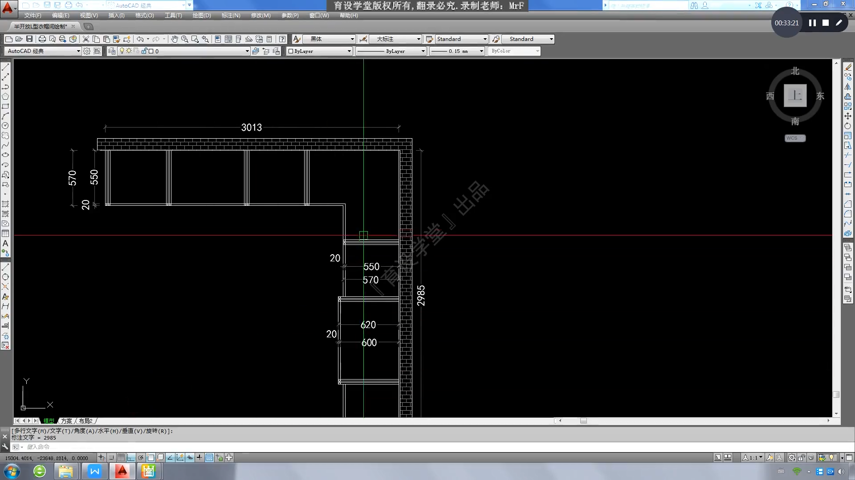Expand the AutoCAD 经典 workspace dropdown
The image size is (855, 480).
pyautogui.click(x=78, y=51)
